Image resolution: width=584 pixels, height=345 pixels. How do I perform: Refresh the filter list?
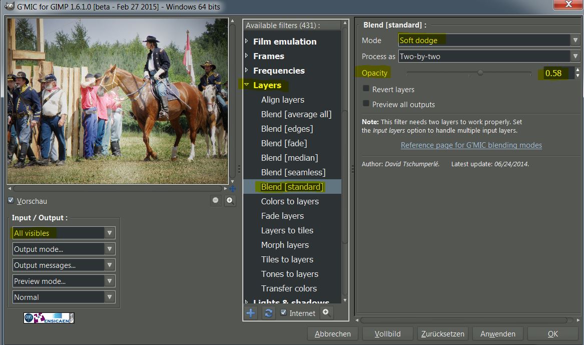269,313
